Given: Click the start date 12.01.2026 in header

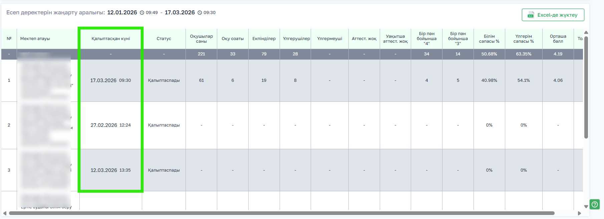Looking at the screenshot, I should 122,12.
